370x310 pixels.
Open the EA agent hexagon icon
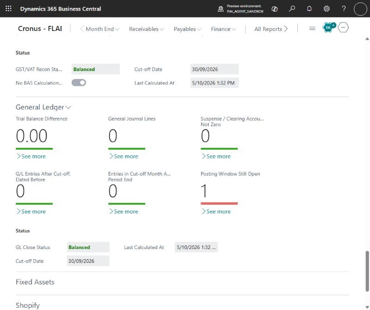tap(328, 28)
